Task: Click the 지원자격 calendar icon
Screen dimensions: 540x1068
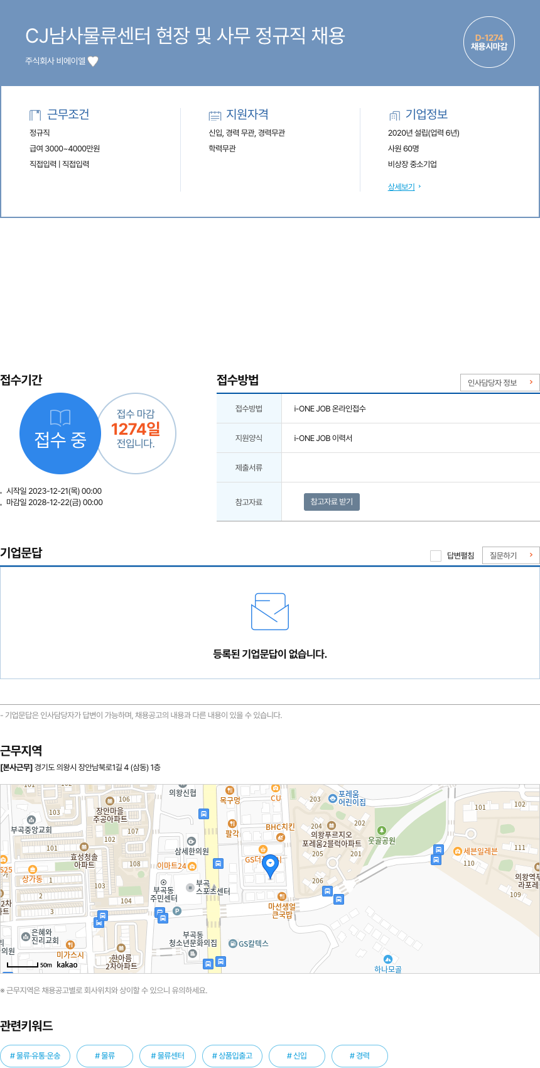Action: point(215,115)
